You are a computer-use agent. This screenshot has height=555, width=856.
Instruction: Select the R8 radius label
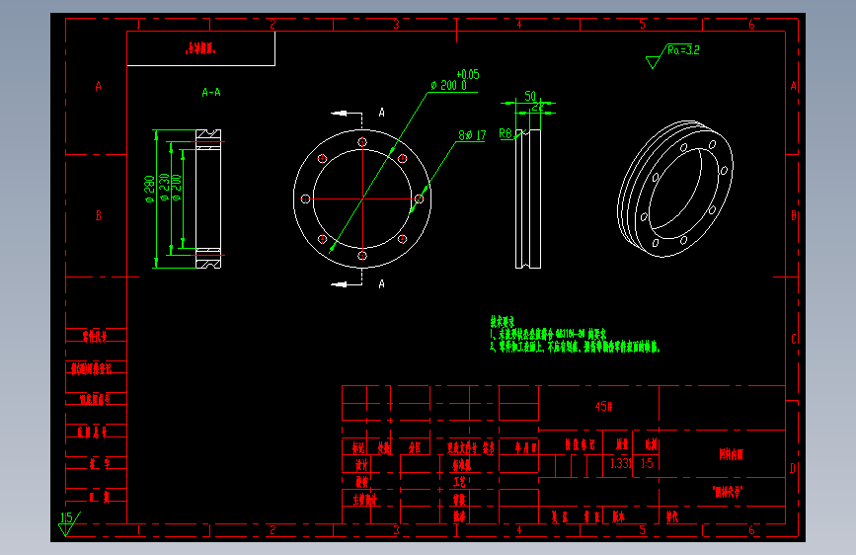(506, 133)
